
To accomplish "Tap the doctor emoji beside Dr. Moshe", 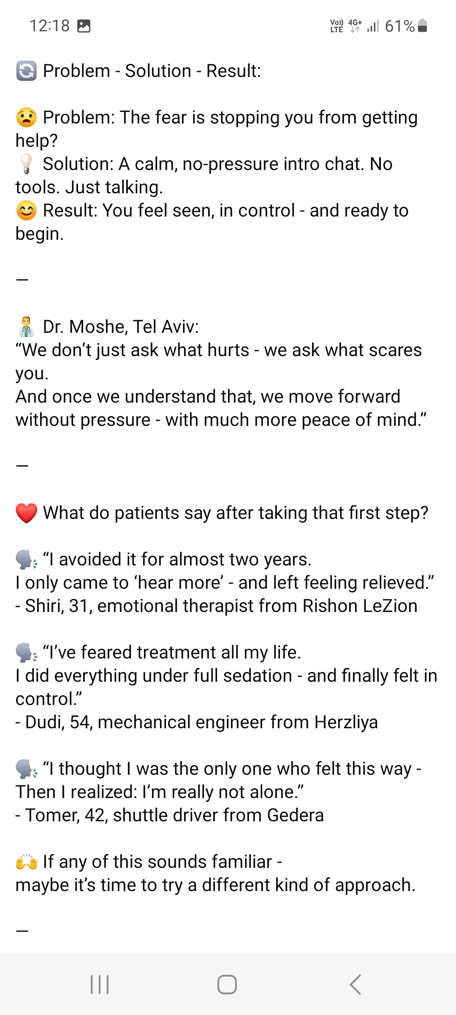I will [x=26, y=327].
